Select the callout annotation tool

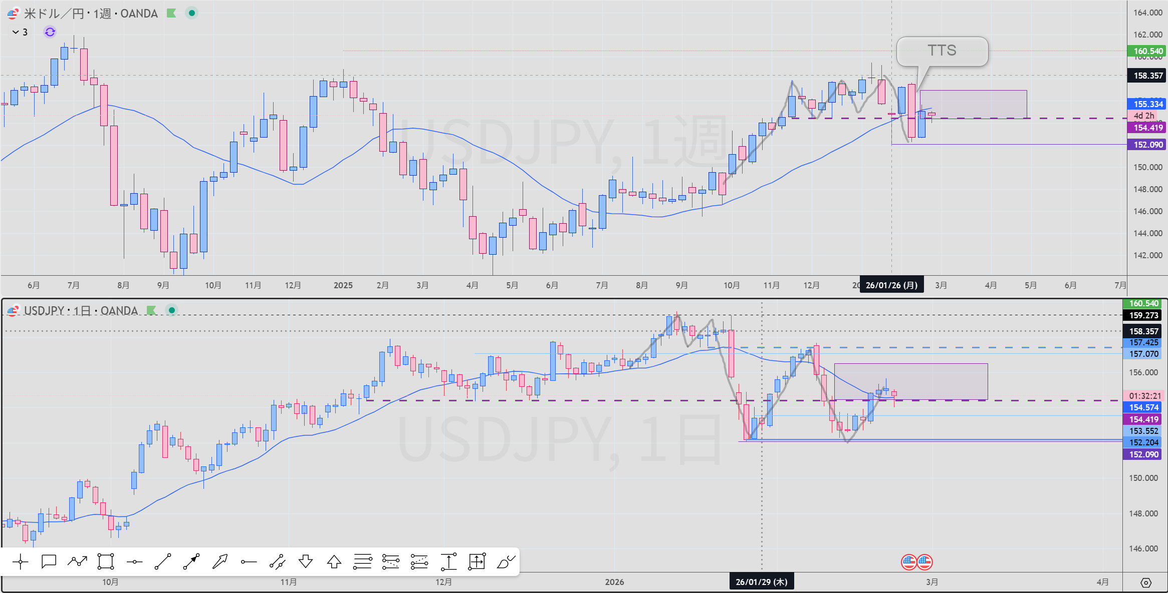pos(49,562)
